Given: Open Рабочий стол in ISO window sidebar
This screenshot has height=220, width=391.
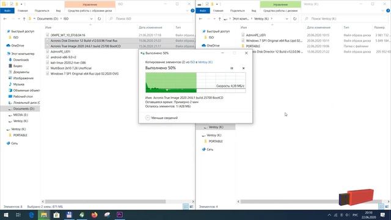Looking at the screenshot, I should click(23, 97).
